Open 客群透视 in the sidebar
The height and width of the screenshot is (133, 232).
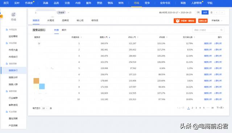click(x=13, y=105)
